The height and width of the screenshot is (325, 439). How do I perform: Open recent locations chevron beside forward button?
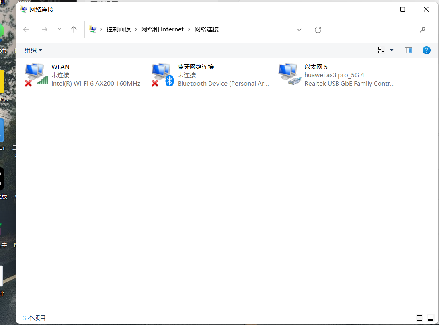pyautogui.click(x=59, y=29)
